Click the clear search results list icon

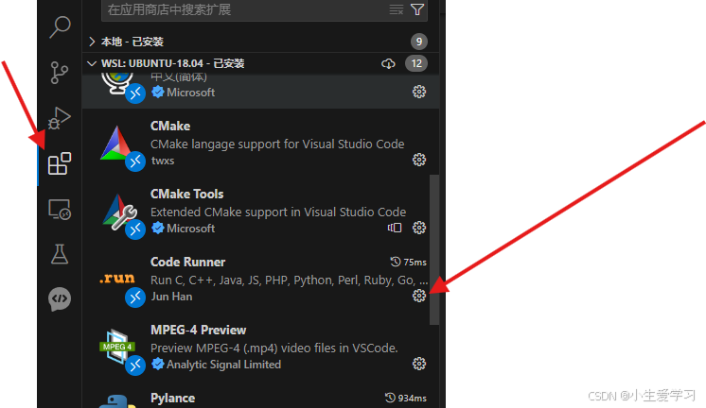(x=397, y=9)
